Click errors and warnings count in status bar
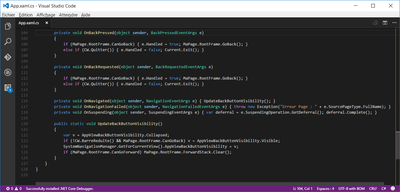Screen dimensions: 400x192 click(14, 189)
